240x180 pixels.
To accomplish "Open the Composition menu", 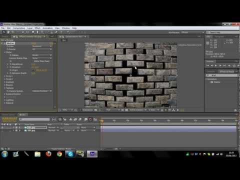I will [x=19, y=28].
